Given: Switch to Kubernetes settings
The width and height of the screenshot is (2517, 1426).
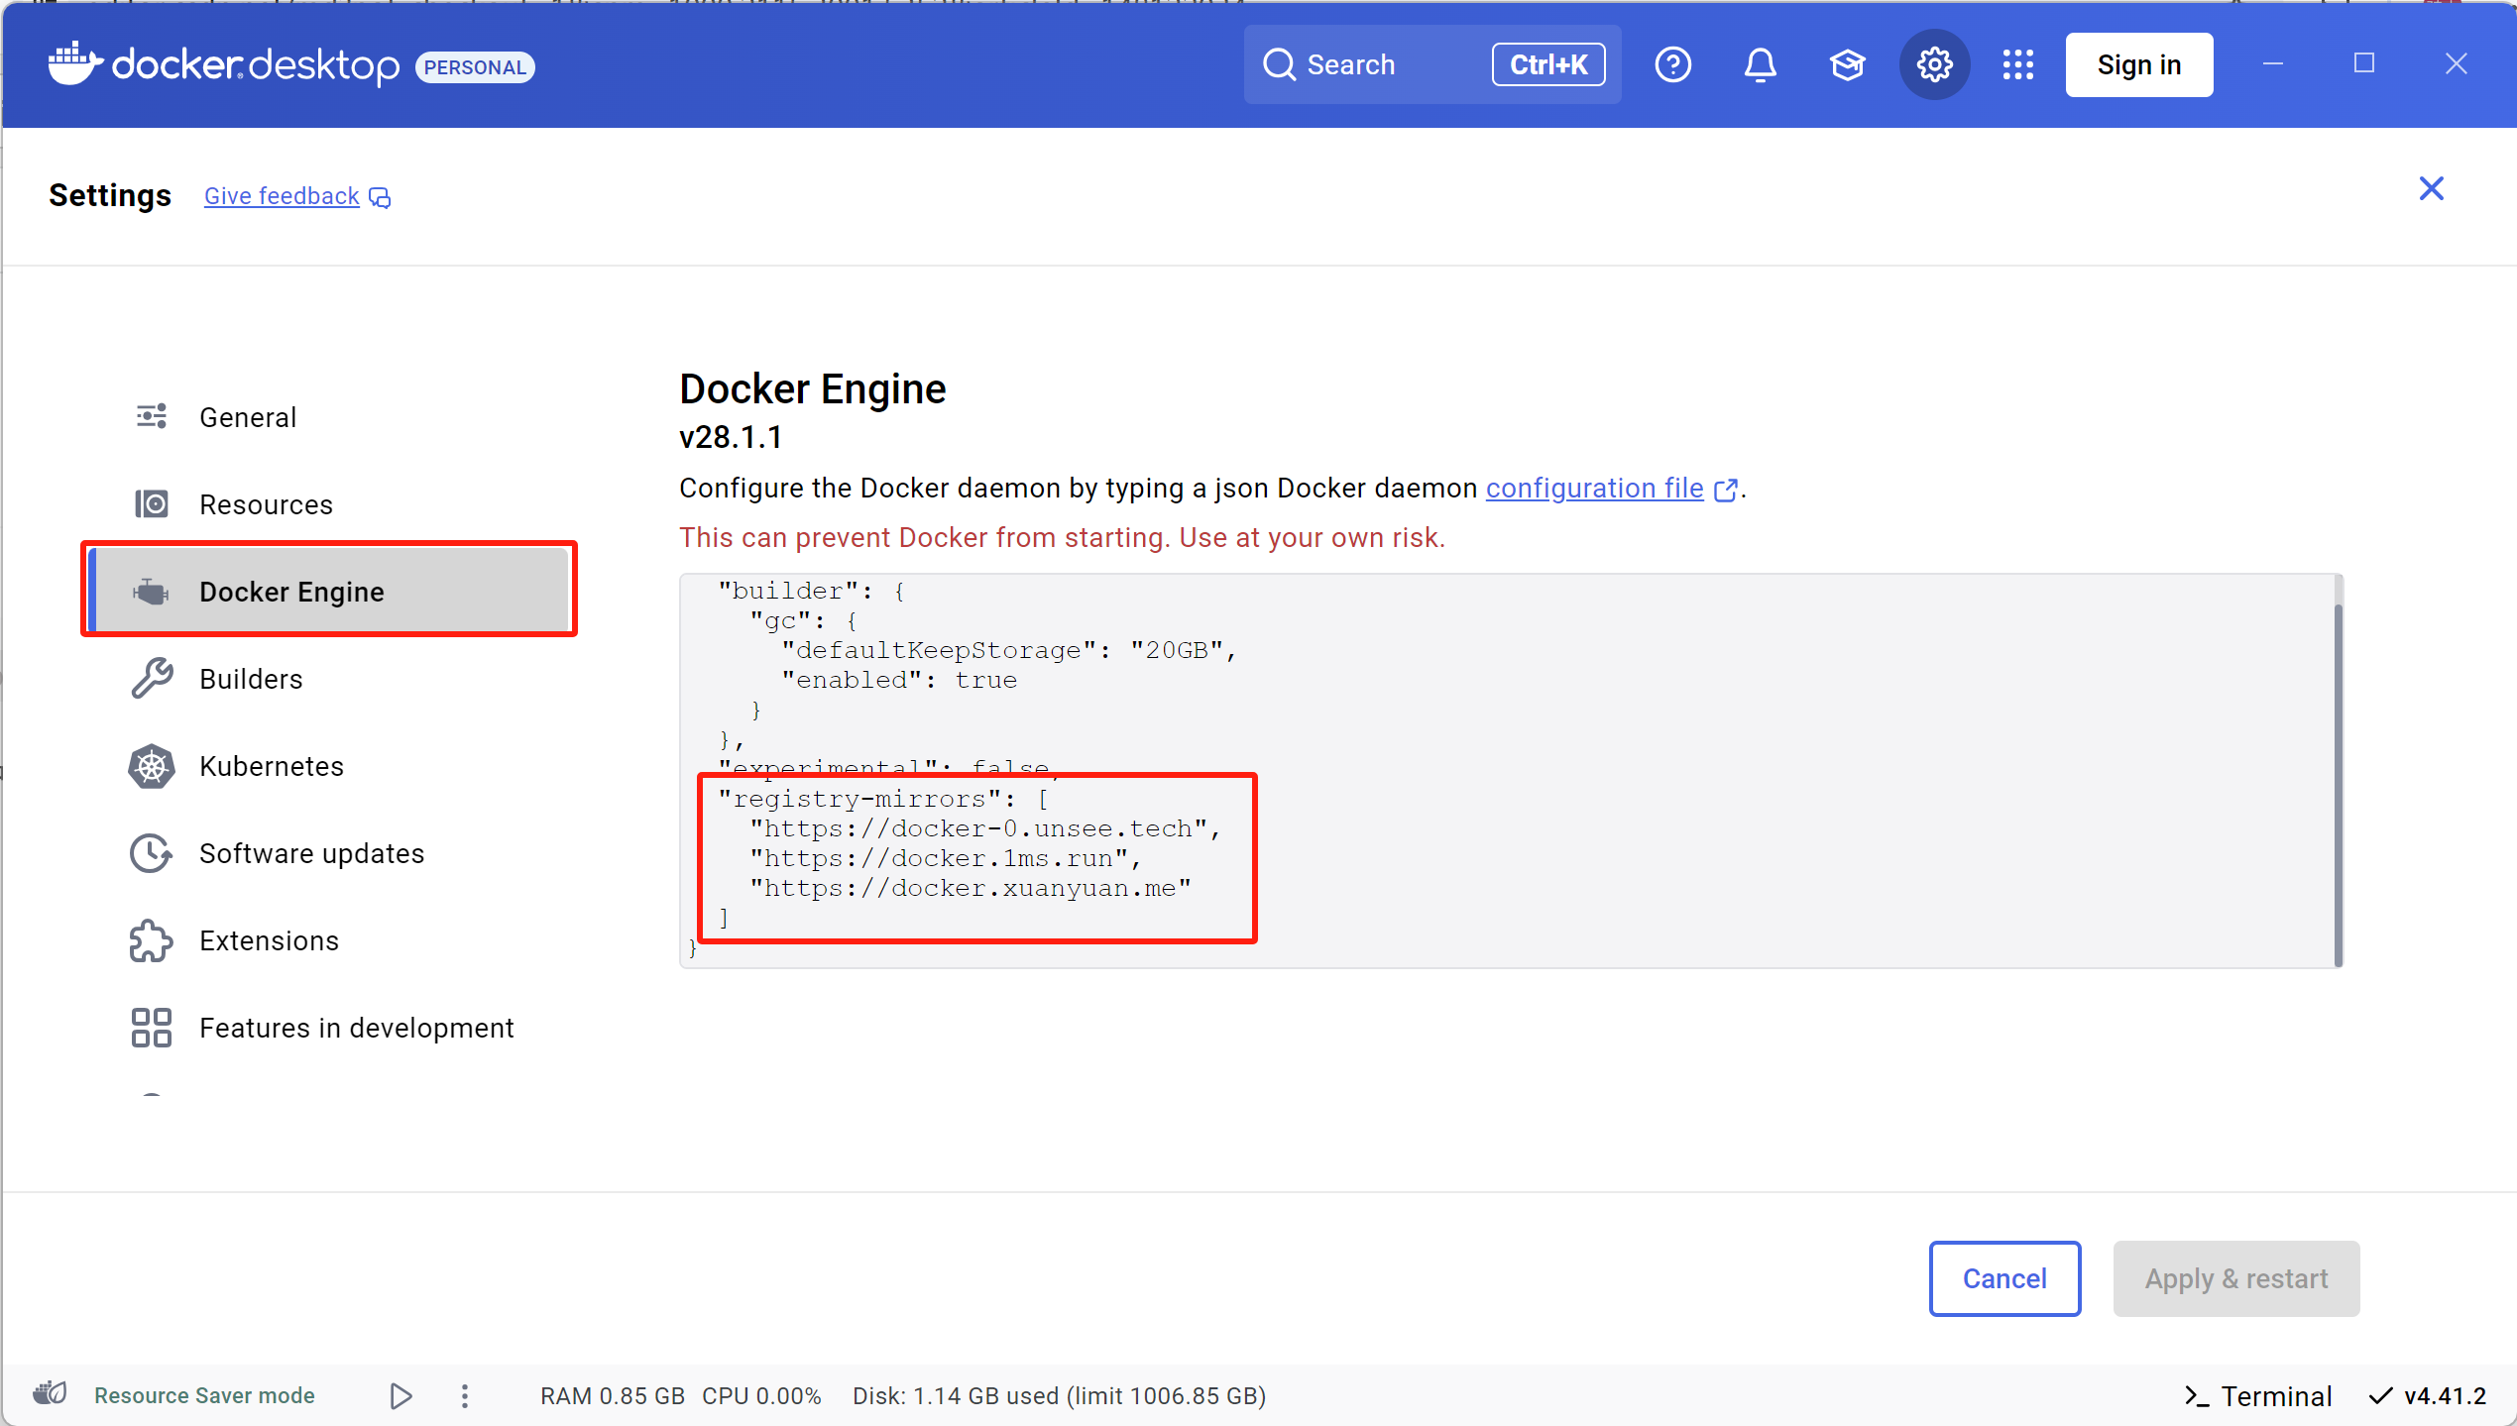Looking at the screenshot, I should (271, 766).
